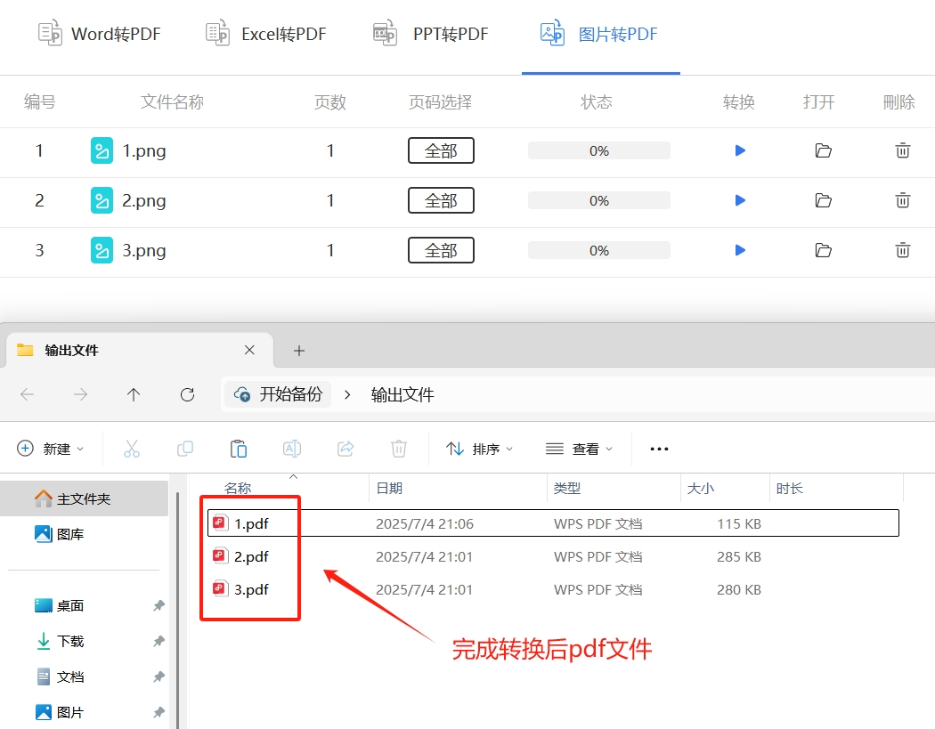Select the Cut icon in Explorer toolbar

[132, 449]
